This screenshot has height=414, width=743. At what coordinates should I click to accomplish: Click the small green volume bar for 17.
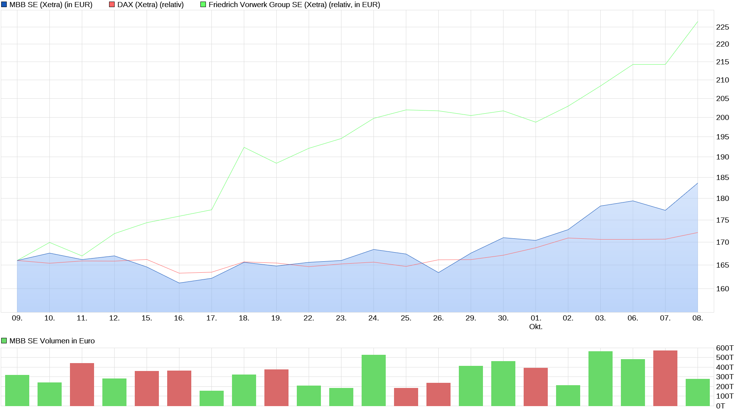211,398
